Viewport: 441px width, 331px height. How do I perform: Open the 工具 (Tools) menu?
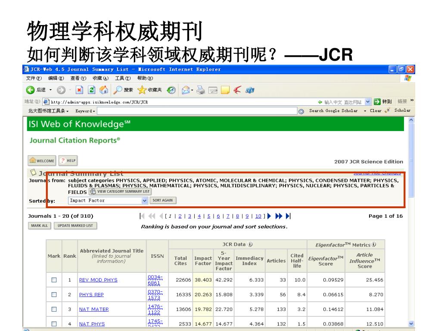[123, 78]
